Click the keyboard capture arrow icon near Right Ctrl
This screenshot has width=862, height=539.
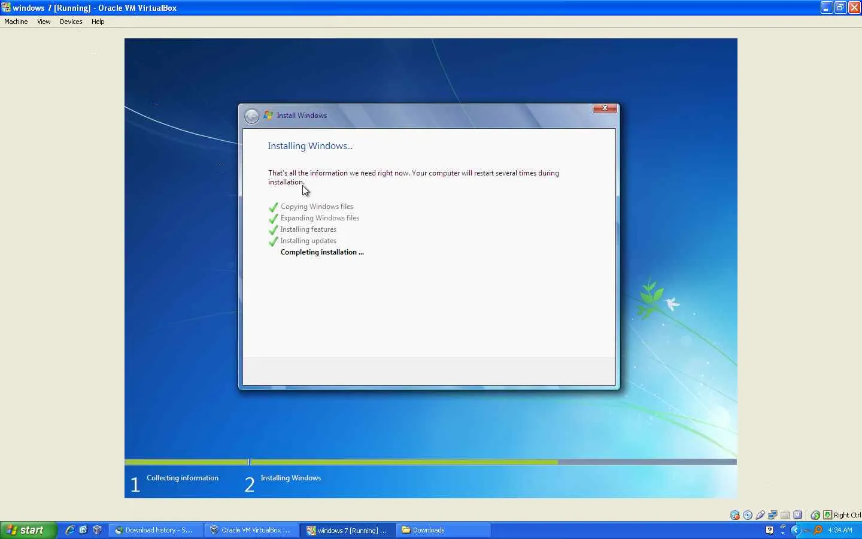coord(827,515)
